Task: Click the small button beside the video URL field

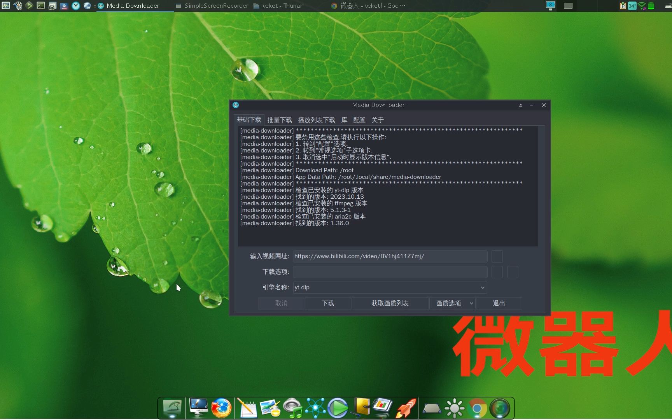Action: 497,256
